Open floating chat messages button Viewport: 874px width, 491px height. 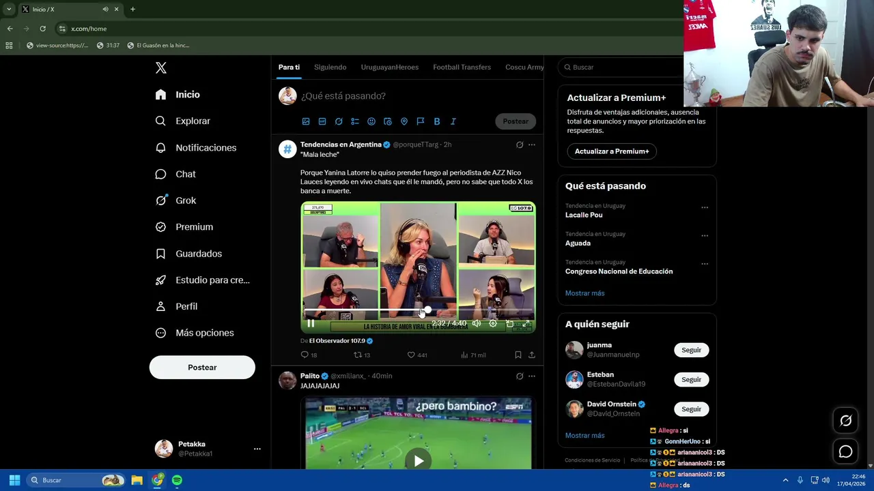point(845,451)
